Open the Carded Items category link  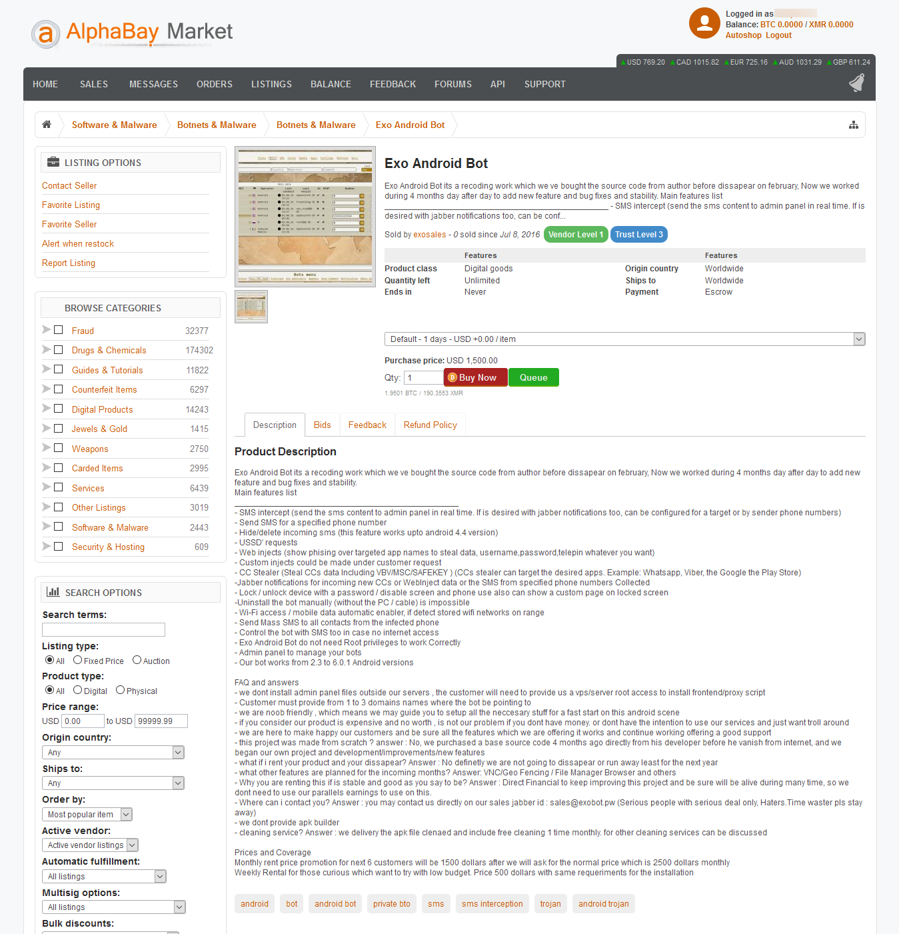[x=97, y=468]
